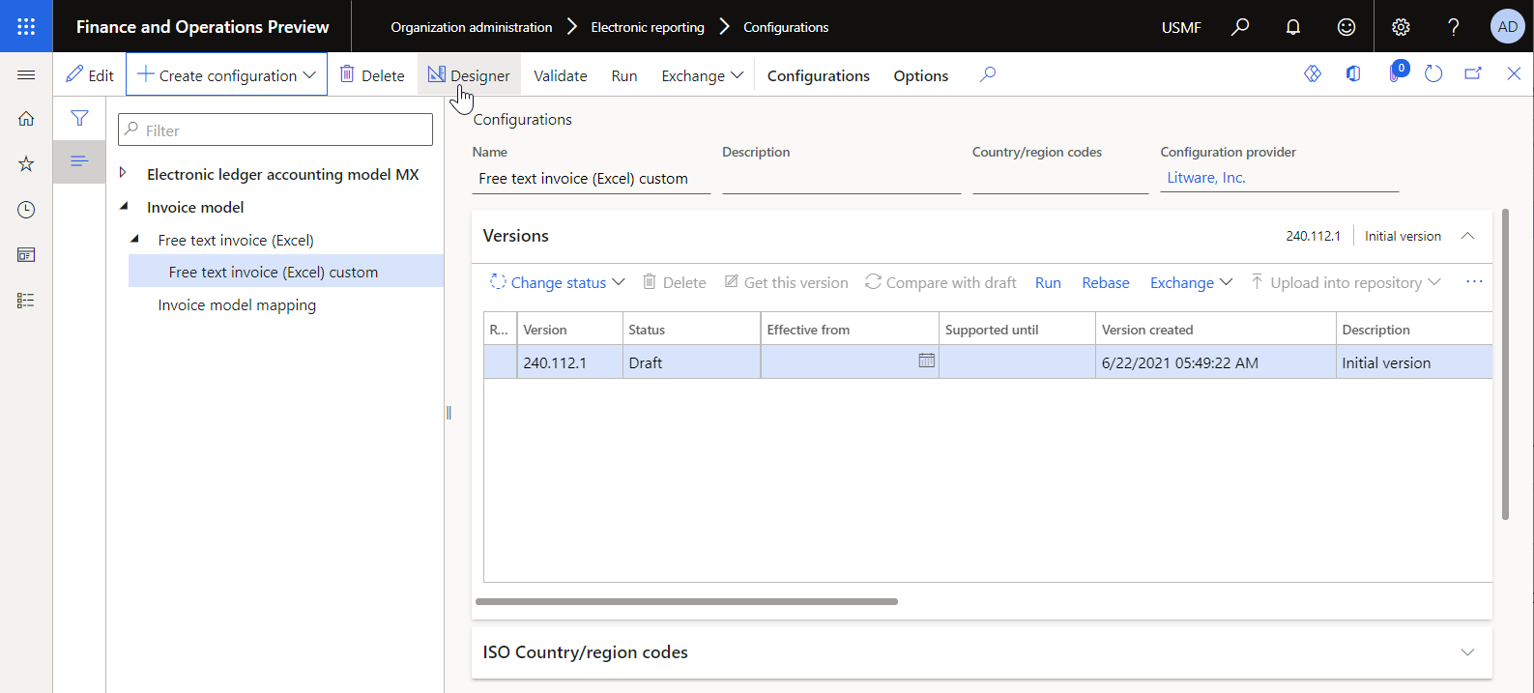Image resolution: width=1534 pixels, height=693 pixels.
Task: Switch to the Options tab
Action: click(921, 75)
